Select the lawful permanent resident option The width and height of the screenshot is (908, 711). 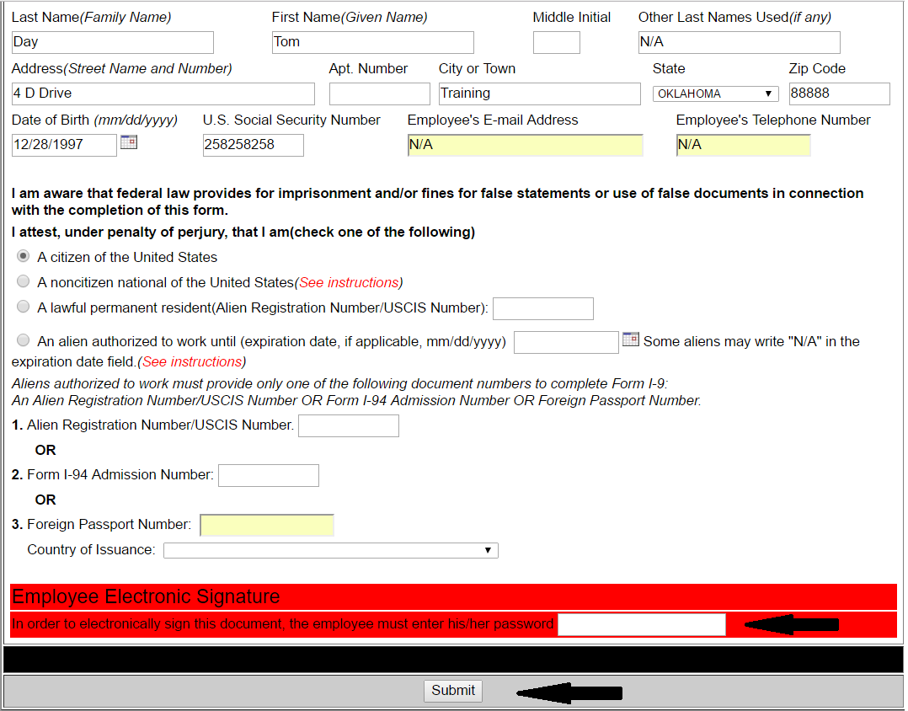[24, 306]
